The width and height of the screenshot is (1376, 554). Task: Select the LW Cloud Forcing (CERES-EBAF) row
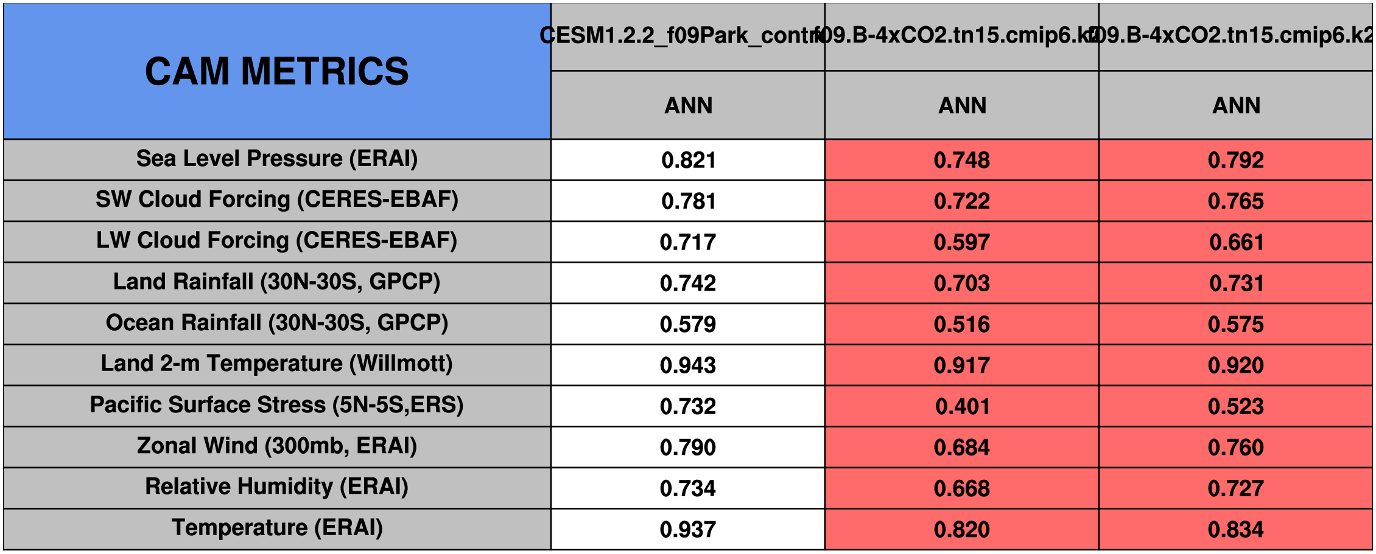277,241
